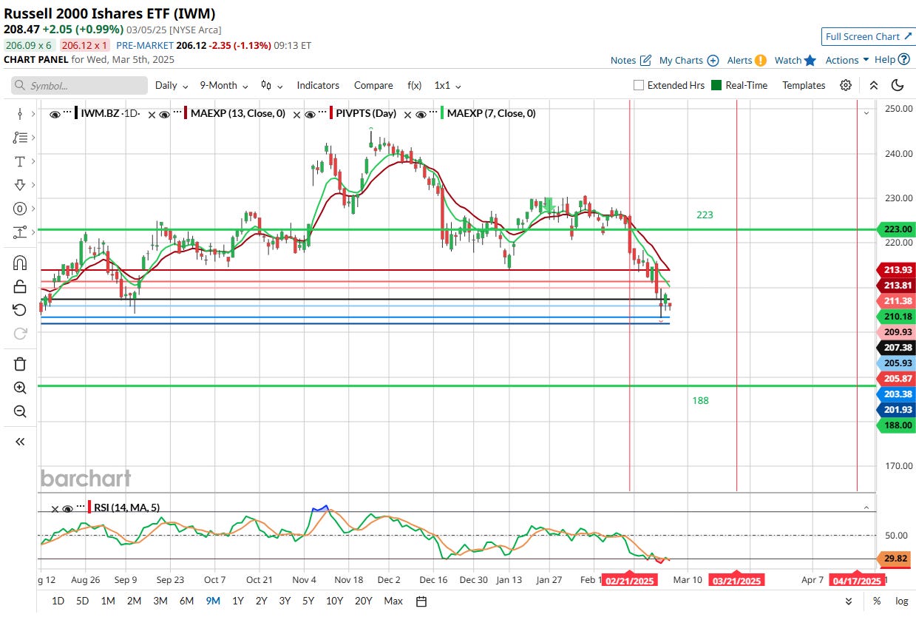Click the unlock drawings padlock icon
The height and width of the screenshot is (617, 916).
click(x=20, y=286)
